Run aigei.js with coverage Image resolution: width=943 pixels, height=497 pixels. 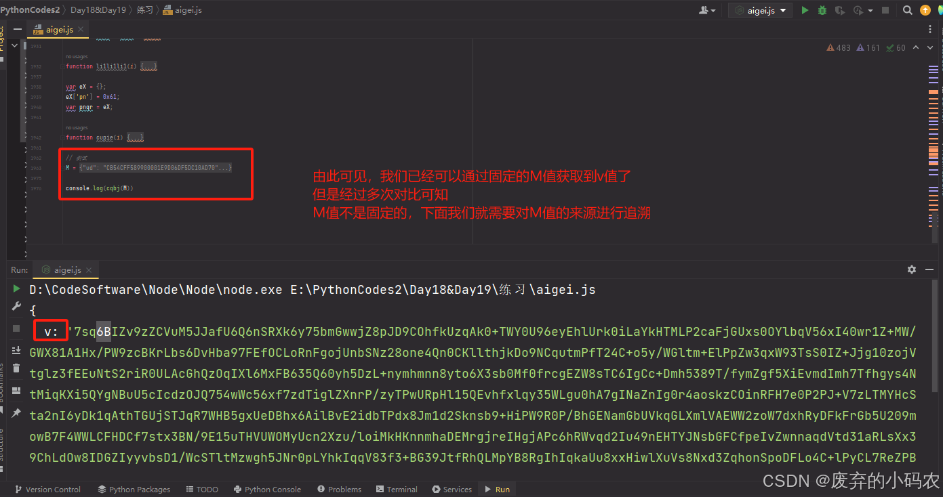click(840, 10)
